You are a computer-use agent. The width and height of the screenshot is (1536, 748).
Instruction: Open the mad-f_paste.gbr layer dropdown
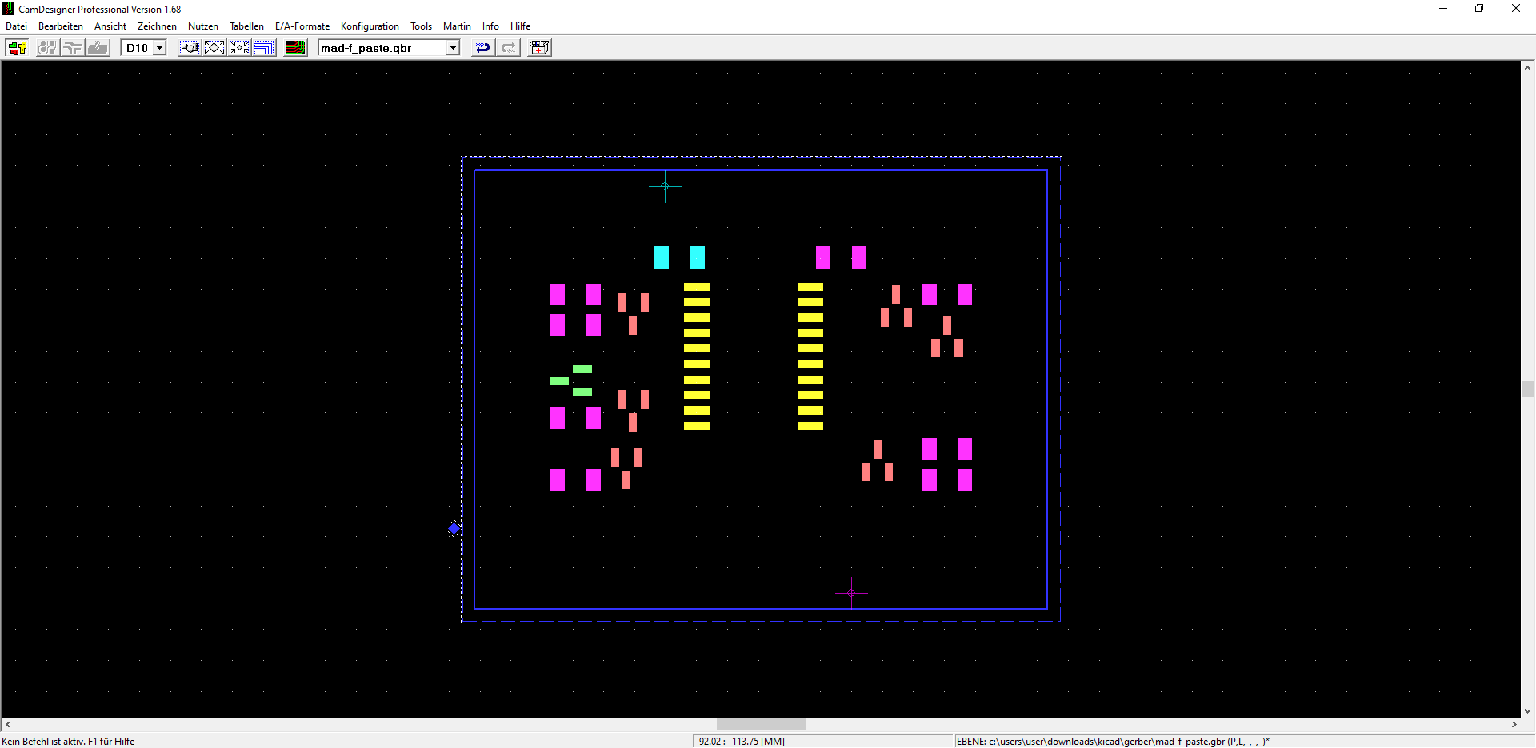pyautogui.click(x=453, y=48)
